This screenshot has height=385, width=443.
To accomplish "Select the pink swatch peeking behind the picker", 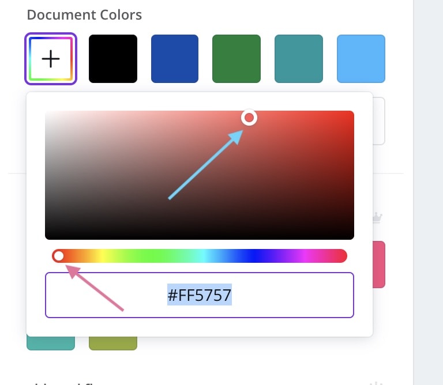I will coord(379,265).
